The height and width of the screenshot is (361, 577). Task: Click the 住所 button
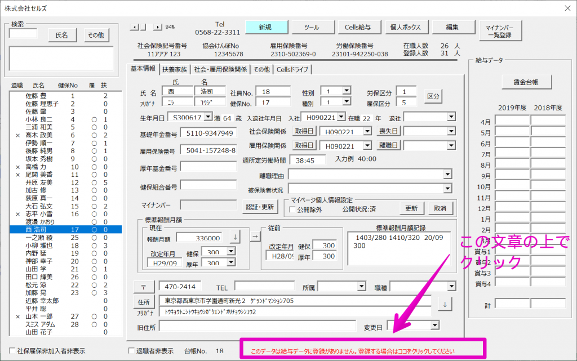(x=144, y=302)
